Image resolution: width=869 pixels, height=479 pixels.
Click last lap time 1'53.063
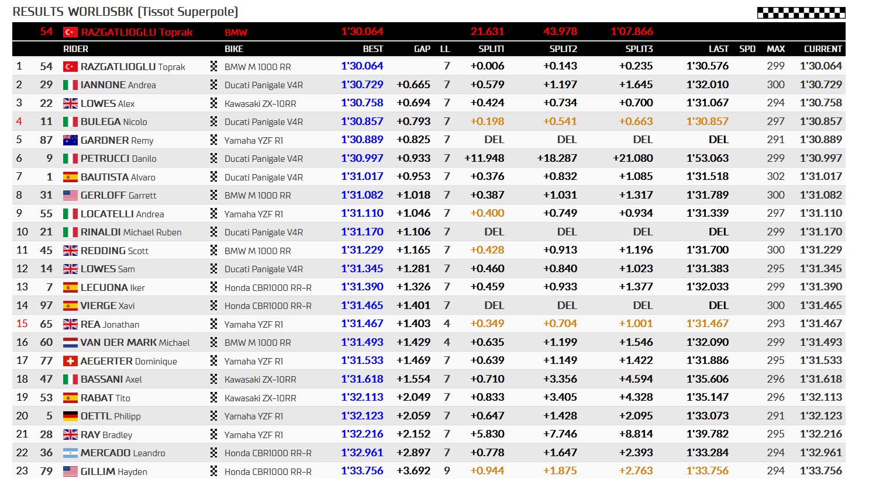(x=708, y=158)
